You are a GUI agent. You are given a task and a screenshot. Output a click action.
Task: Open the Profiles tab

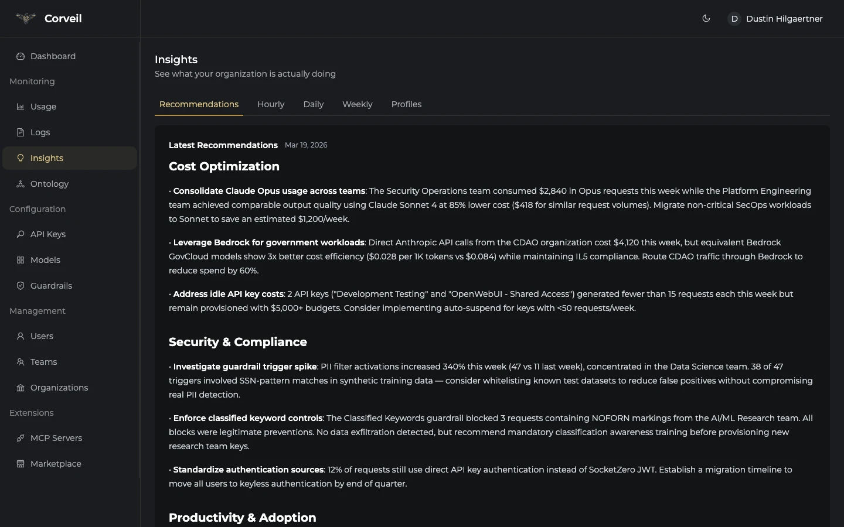pyautogui.click(x=406, y=104)
